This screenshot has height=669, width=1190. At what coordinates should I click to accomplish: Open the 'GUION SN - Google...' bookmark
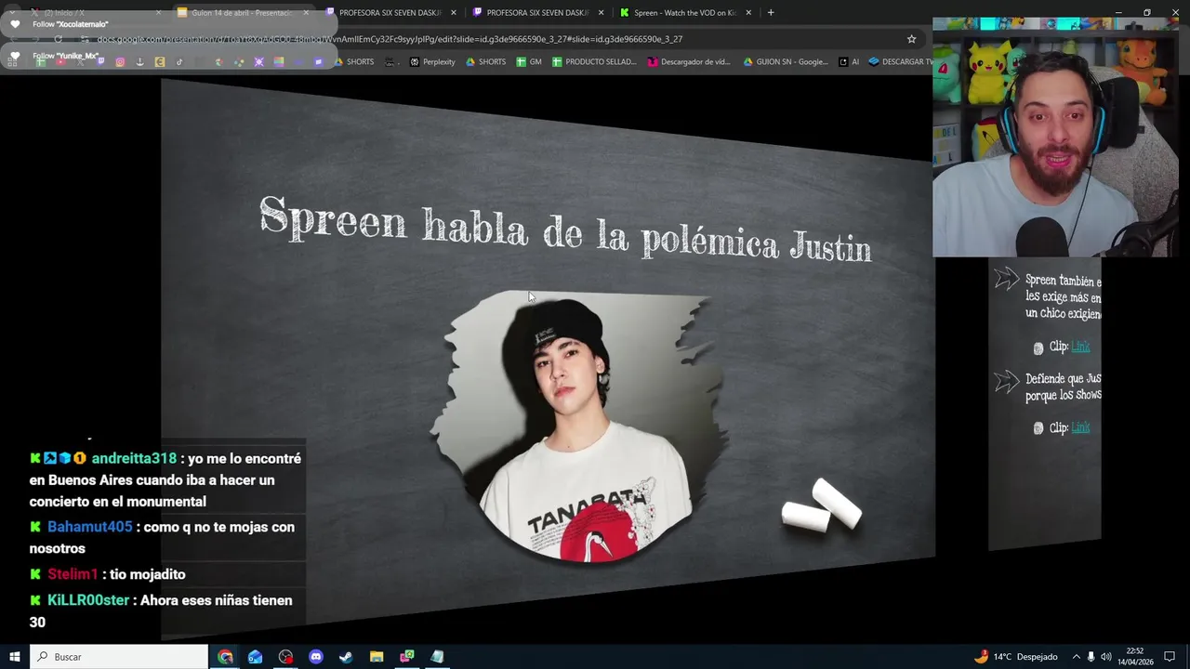coord(786,62)
